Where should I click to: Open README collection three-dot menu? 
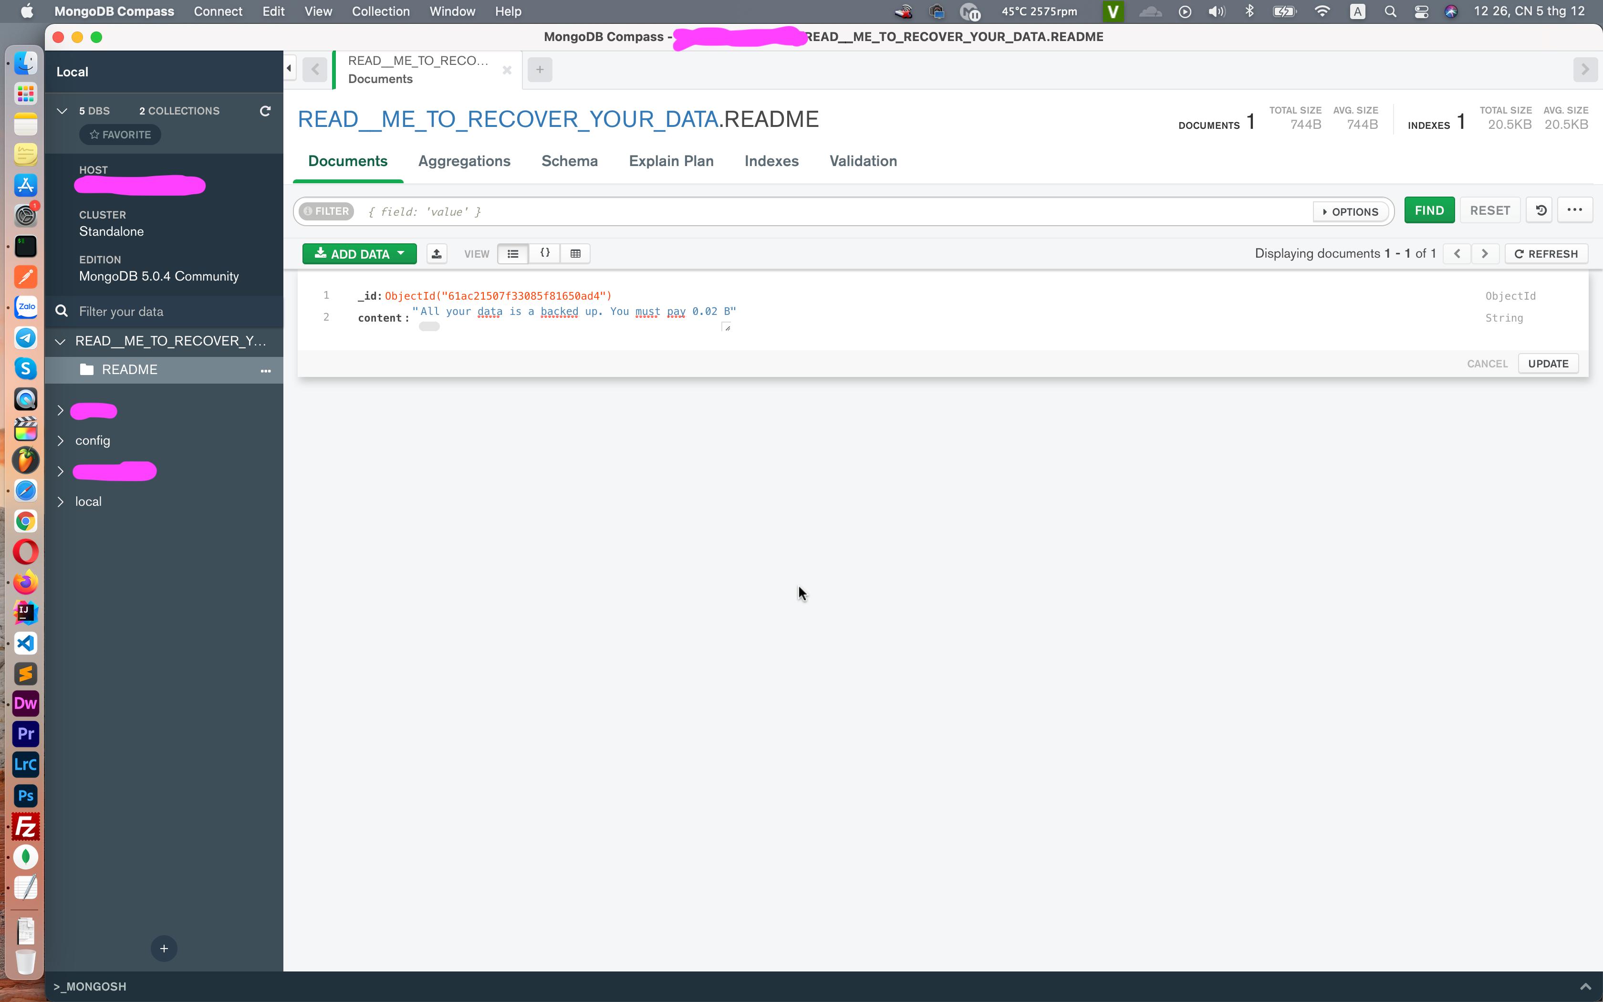point(266,370)
